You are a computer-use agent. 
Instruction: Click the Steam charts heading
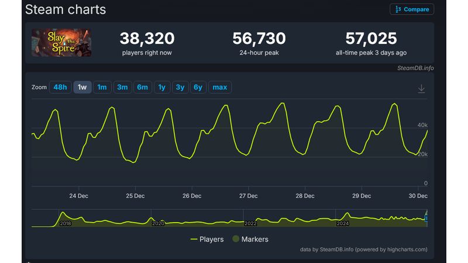(x=66, y=9)
